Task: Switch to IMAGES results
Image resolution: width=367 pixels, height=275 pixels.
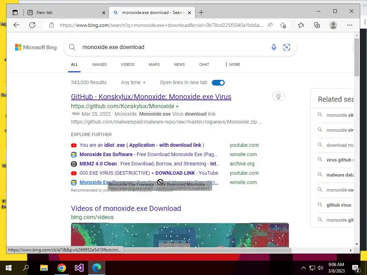Action: (99, 64)
